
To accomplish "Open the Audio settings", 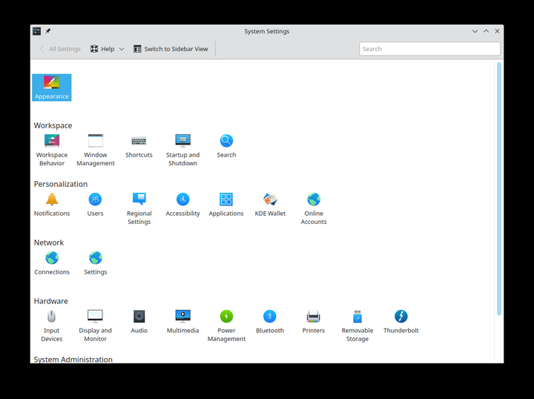I will point(139,322).
